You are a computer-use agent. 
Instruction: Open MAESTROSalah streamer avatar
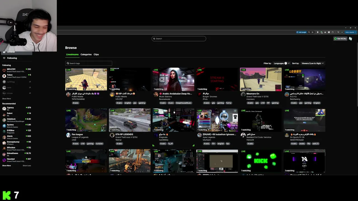287,135
